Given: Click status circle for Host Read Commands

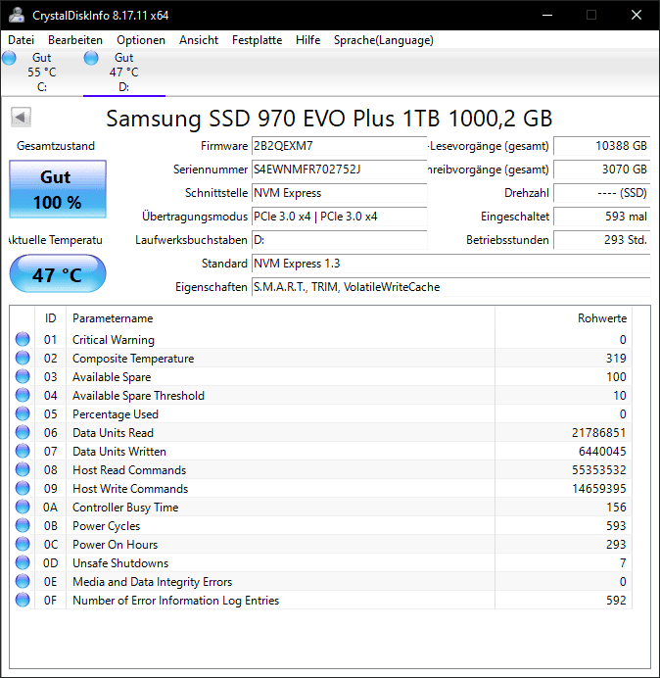Looking at the screenshot, I should [23, 469].
